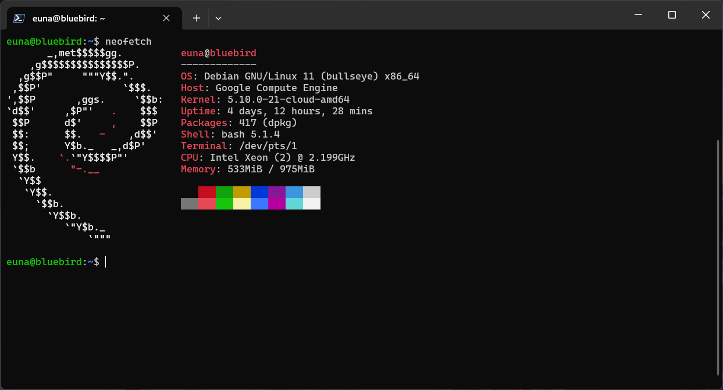Click the dark yellow color block

pos(242,192)
